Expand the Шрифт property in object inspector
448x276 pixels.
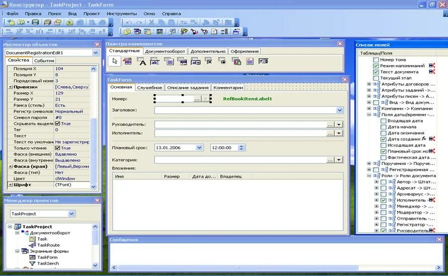(11, 185)
